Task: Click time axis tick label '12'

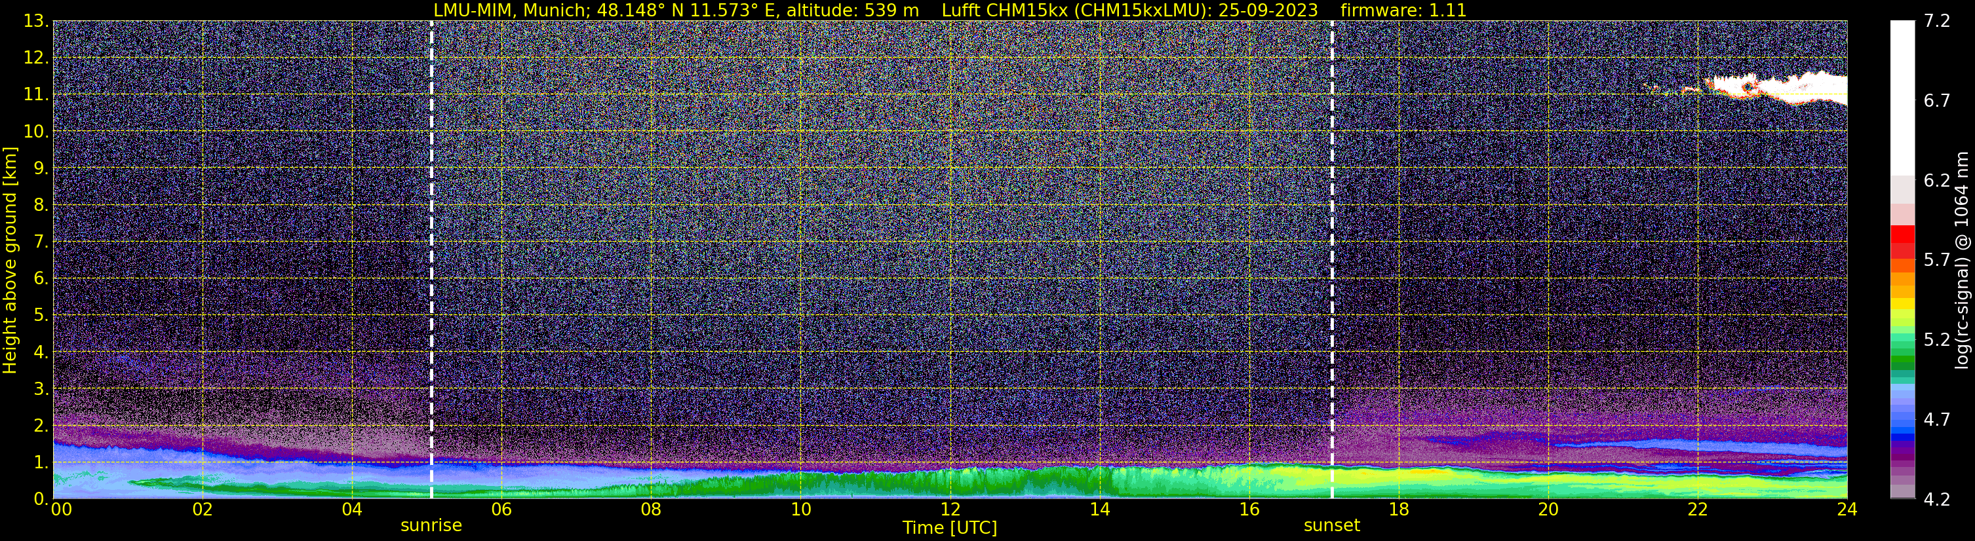Action: coord(950,510)
